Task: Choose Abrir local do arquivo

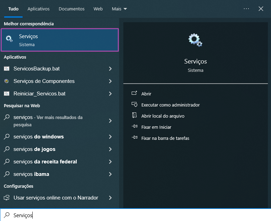Action: pos(163,116)
